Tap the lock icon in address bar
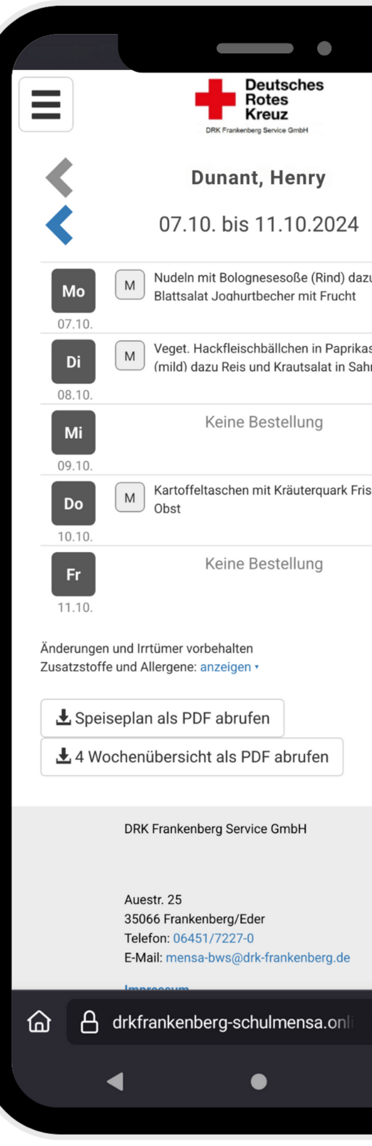This screenshot has height=1146, width=372. point(90,1021)
